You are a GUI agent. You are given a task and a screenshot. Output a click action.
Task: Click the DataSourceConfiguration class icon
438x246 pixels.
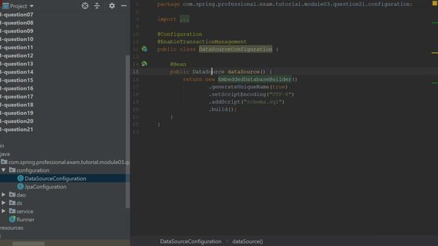(x=21, y=178)
